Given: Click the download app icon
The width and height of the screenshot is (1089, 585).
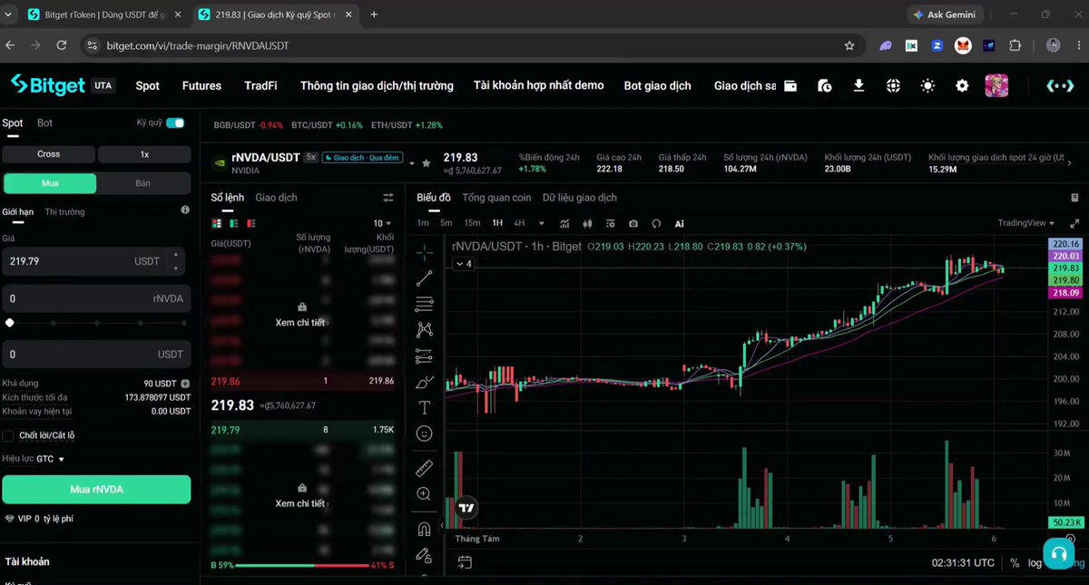Looking at the screenshot, I should click(x=858, y=85).
